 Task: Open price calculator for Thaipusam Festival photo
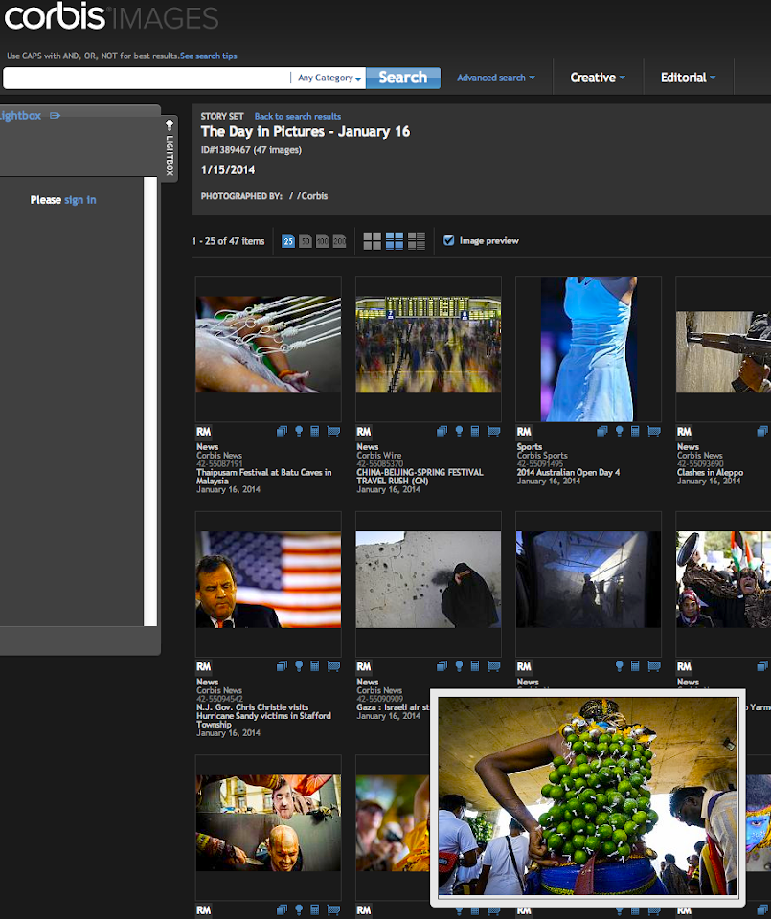315,432
